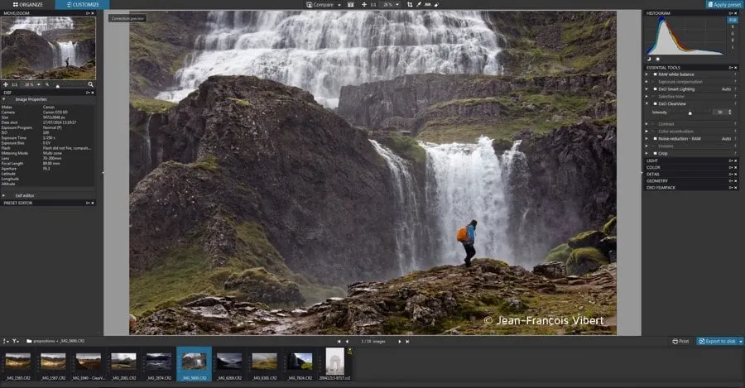Show shadow clipping in Histogram
The image size is (745, 388).
coord(649,59)
